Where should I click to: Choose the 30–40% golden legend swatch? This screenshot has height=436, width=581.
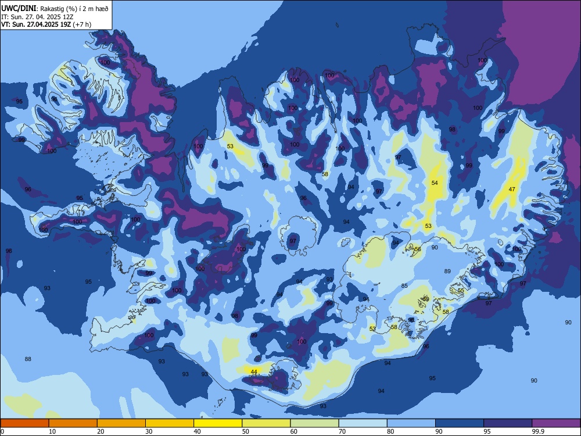pyautogui.click(x=170, y=423)
